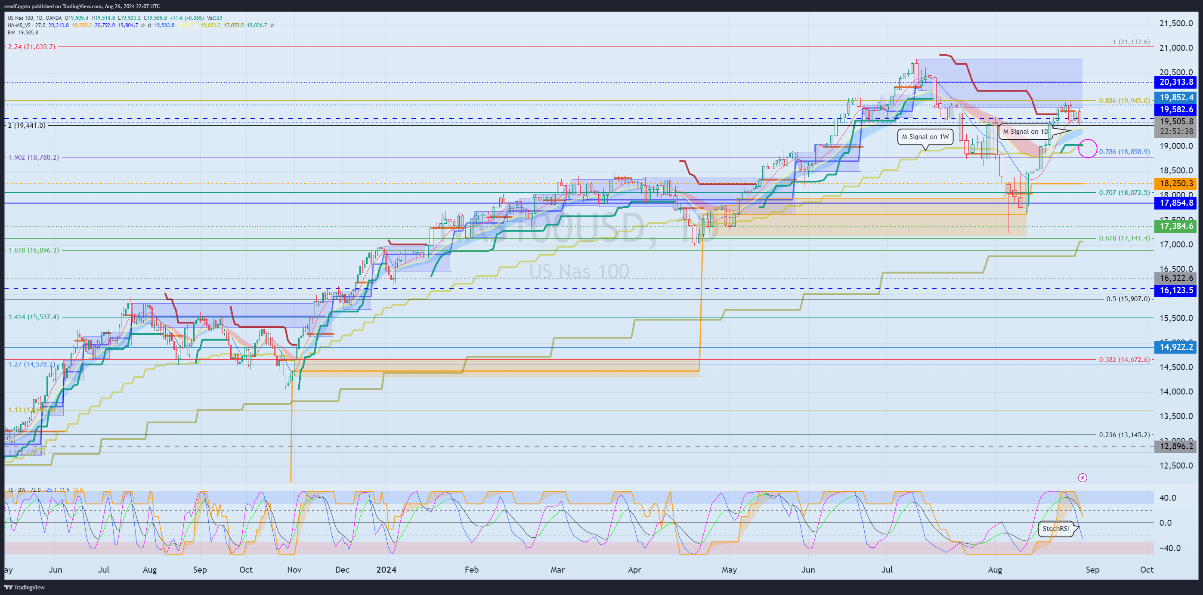Viewport: 1203px width, 595px height.
Task: Open the TradingView logo link
Action: (x=25, y=587)
